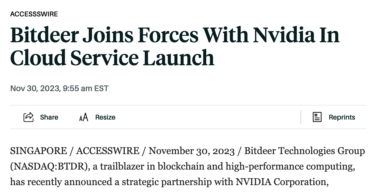Image resolution: width=371 pixels, height=192 pixels.
Task: Click the word "Launch" in the headline
Action: (178, 58)
